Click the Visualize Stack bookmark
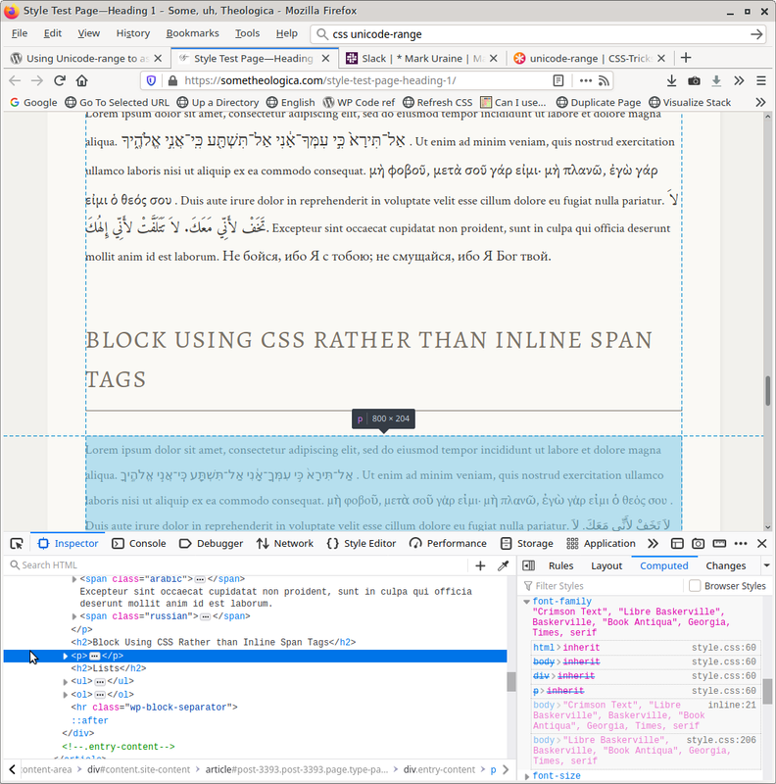The height and width of the screenshot is (784, 776). [x=690, y=103]
